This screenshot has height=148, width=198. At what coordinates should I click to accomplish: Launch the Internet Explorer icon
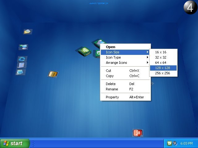[x=22, y=59]
